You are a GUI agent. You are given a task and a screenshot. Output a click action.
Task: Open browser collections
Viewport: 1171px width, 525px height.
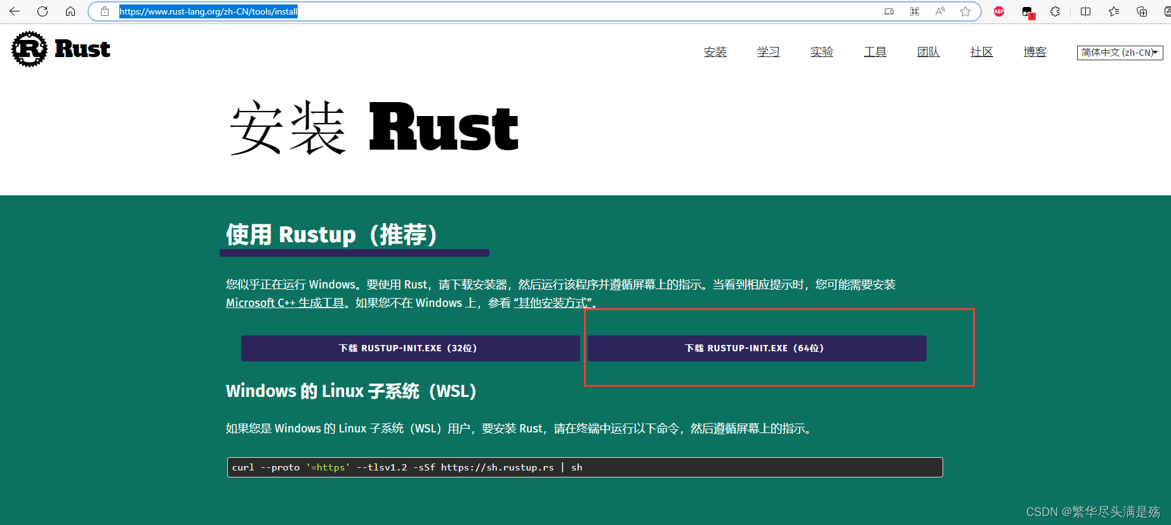(1142, 11)
